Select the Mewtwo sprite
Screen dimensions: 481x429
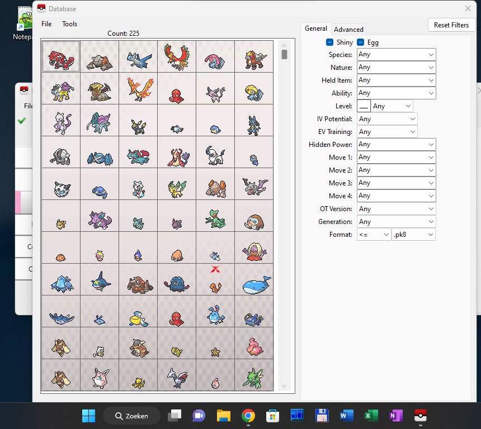coord(61,121)
